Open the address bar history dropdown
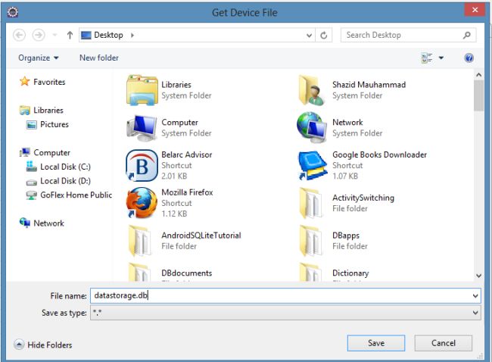 pos(309,35)
